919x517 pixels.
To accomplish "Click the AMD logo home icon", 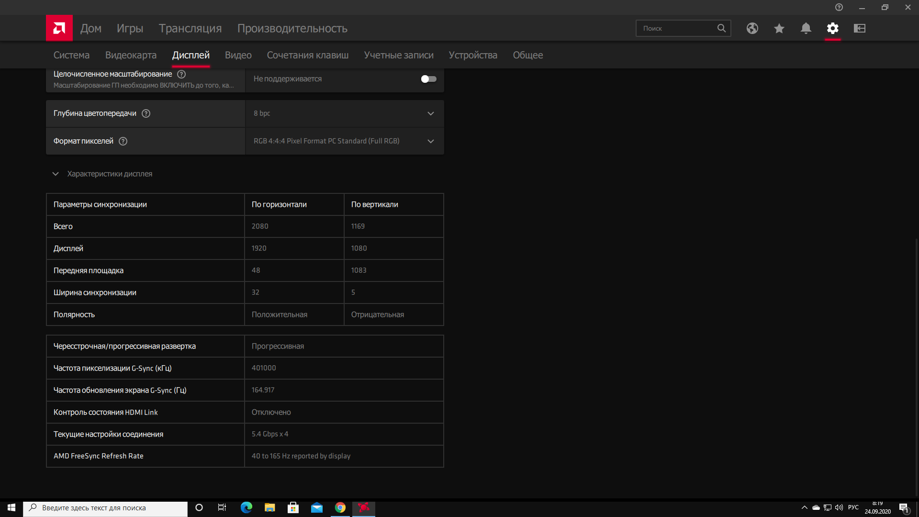I will pos(59,28).
